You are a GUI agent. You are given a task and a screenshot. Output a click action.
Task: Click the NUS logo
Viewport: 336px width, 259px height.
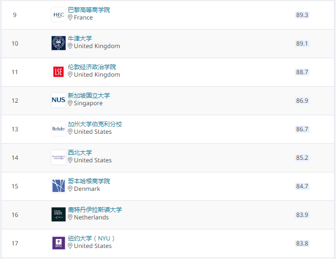59,100
